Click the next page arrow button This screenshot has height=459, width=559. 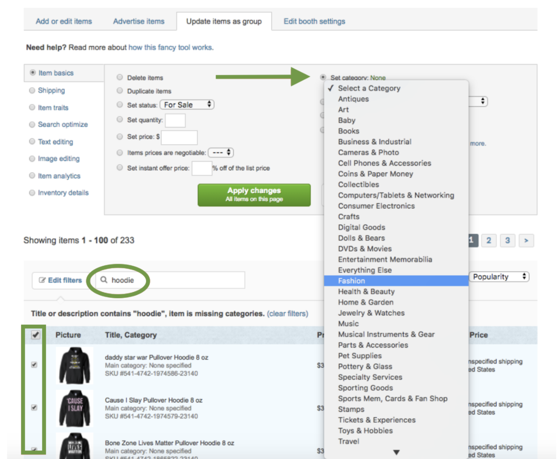(x=526, y=241)
